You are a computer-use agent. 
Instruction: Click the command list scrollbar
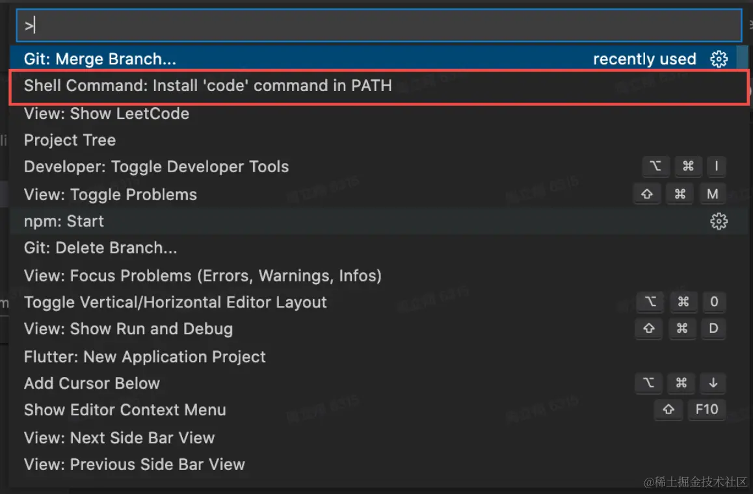point(743,57)
